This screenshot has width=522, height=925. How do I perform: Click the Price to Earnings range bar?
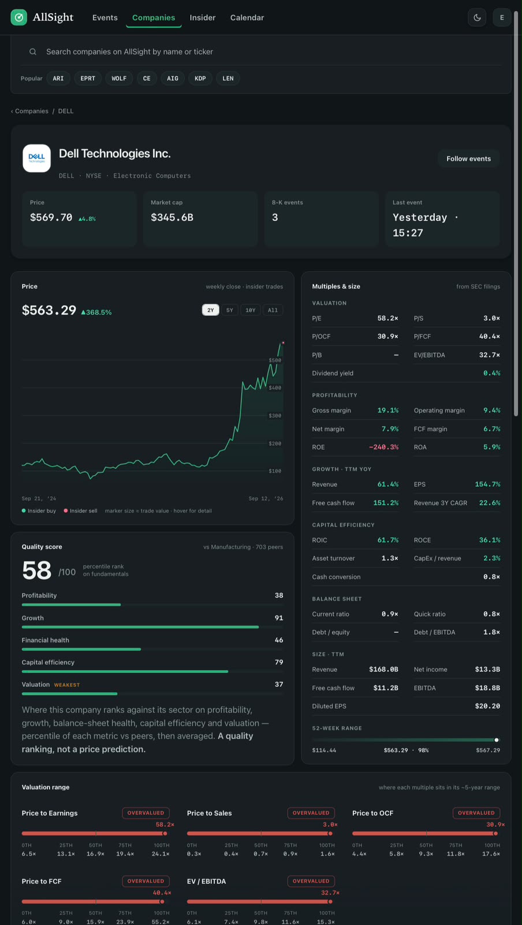point(95,834)
